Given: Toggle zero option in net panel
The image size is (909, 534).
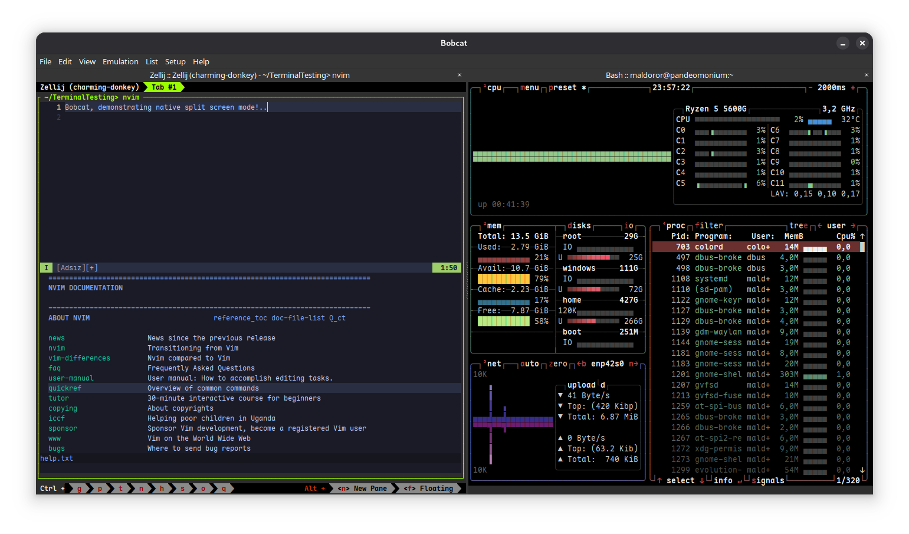Looking at the screenshot, I should click(x=557, y=364).
